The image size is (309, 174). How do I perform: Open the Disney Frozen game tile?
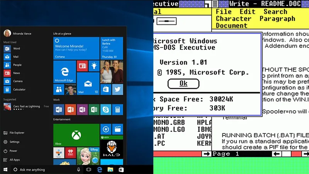88,156
